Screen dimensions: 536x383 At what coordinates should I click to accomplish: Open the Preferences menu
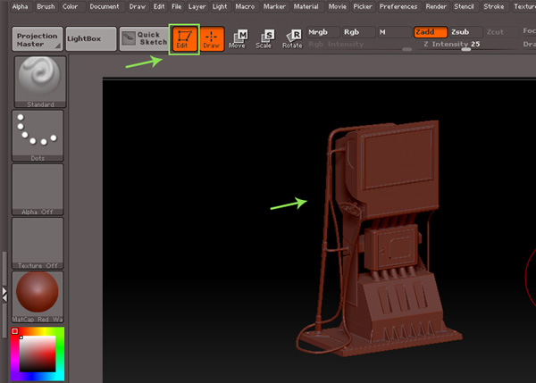398,6
